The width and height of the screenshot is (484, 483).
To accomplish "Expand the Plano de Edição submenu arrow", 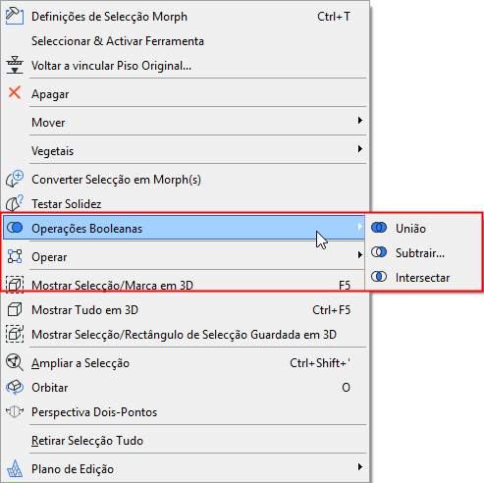I will tap(360, 467).
